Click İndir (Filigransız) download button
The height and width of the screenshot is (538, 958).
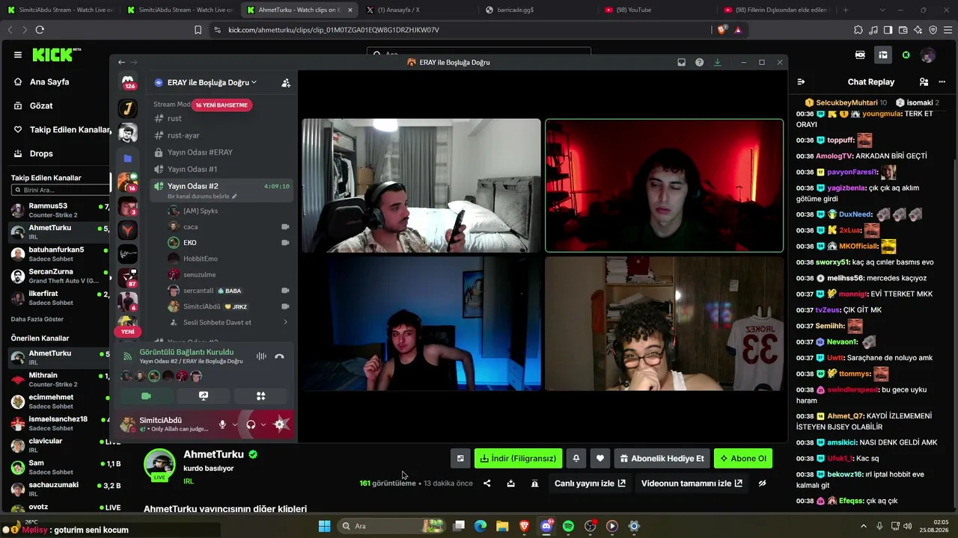[519, 459]
